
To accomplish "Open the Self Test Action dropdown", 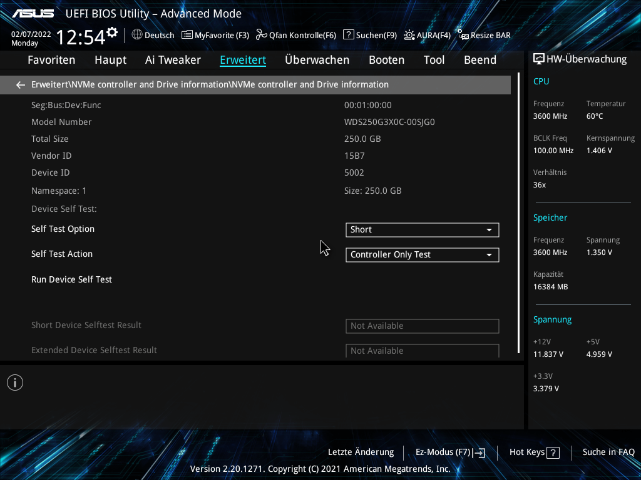I will point(422,255).
